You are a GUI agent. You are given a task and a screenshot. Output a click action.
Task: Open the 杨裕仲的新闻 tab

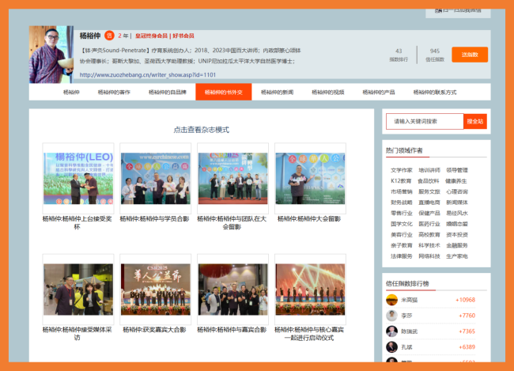(277, 93)
